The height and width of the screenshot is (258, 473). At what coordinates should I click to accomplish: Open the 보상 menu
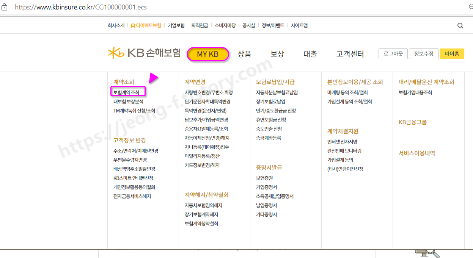click(277, 54)
